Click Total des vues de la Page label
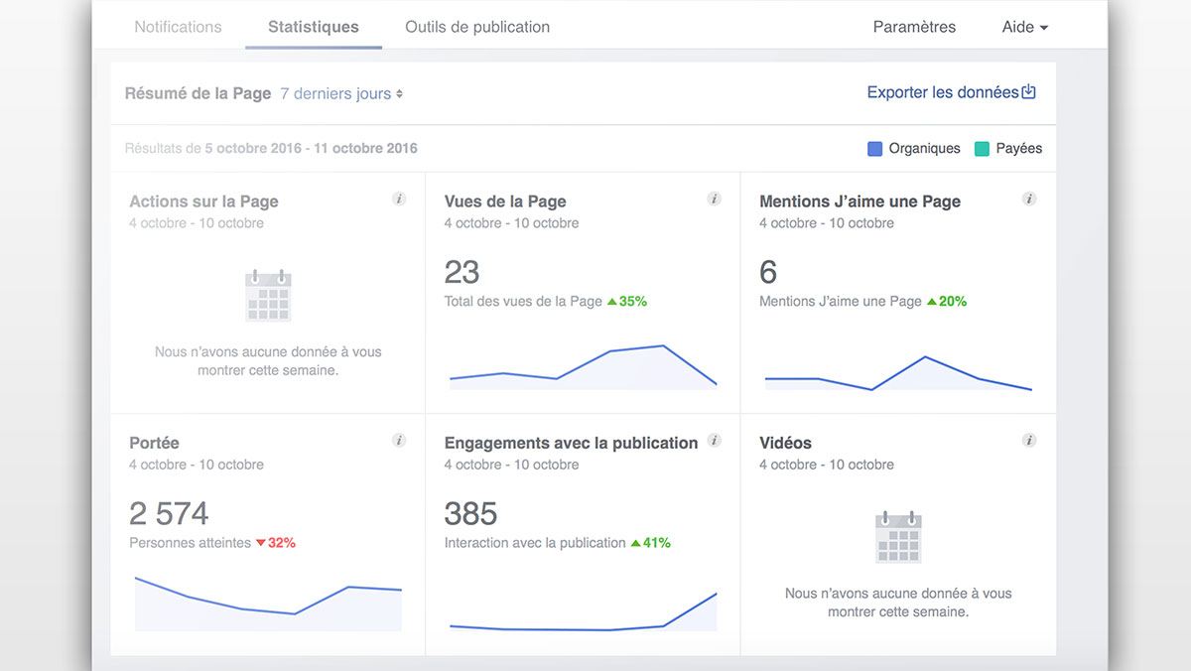 [523, 301]
